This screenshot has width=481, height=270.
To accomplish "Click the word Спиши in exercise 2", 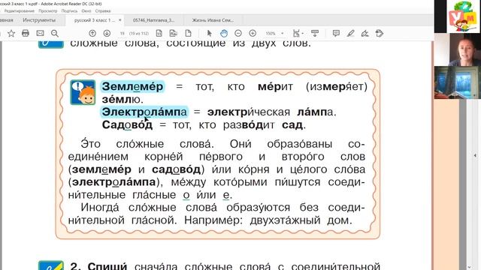I will pos(107,265).
